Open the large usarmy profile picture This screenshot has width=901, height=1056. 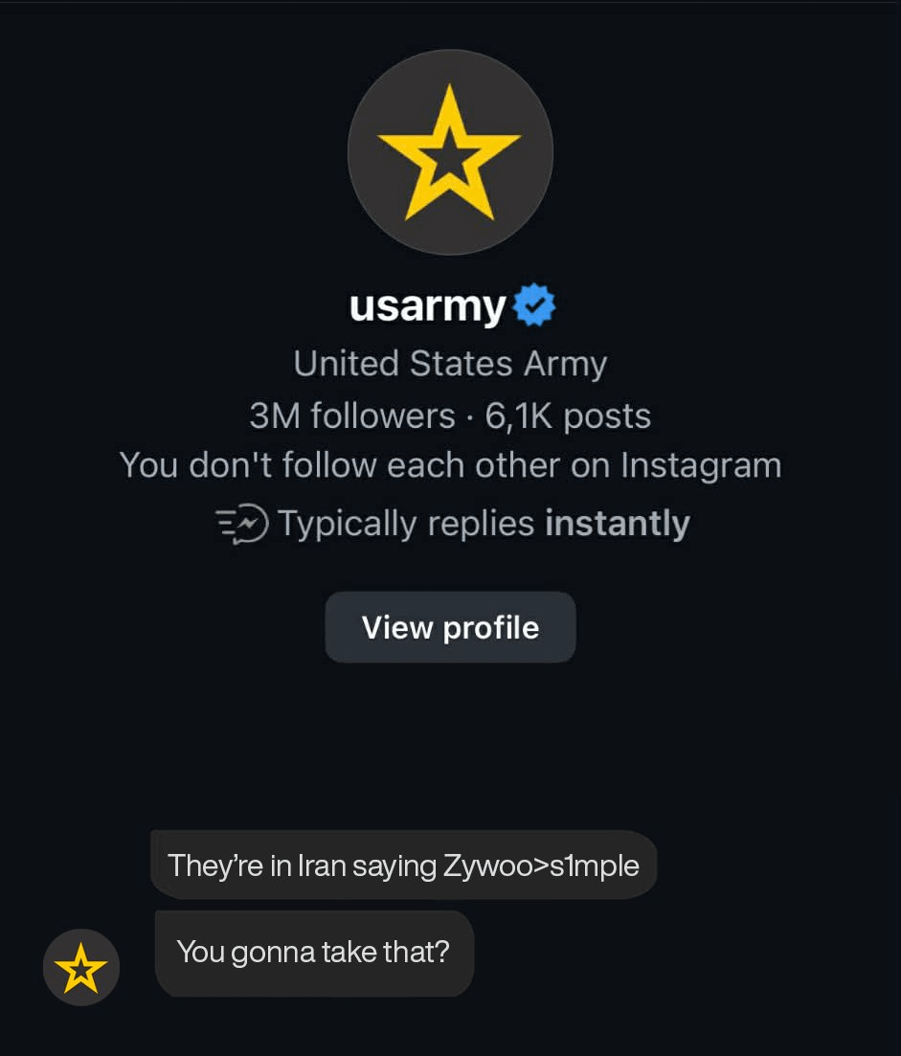[x=450, y=152]
